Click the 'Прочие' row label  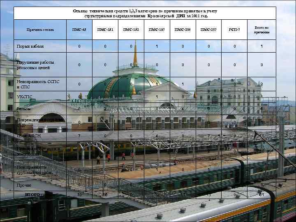click(x=24, y=185)
